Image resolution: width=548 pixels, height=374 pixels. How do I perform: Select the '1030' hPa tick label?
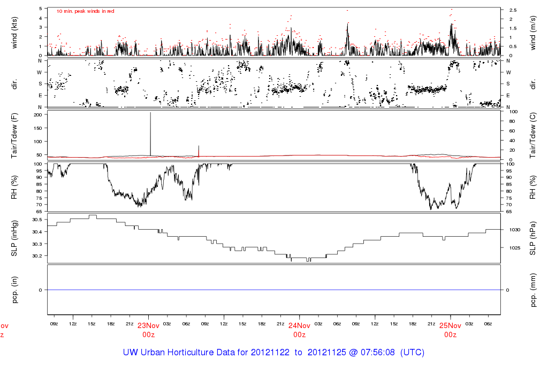tap(515, 230)
